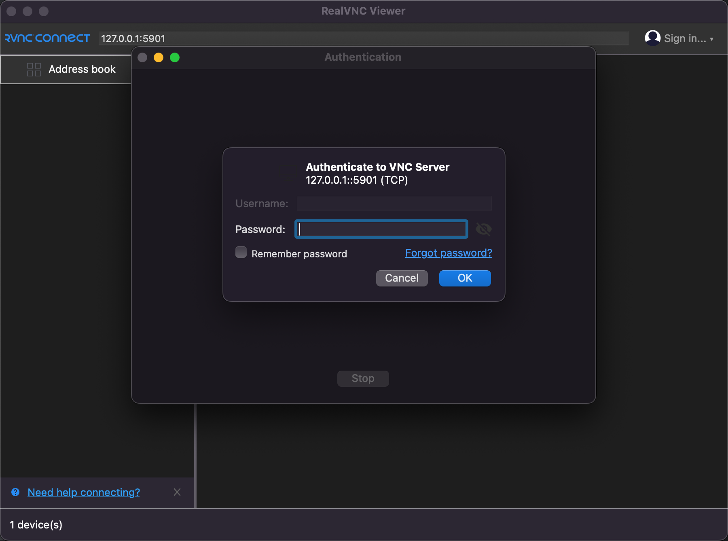Viewport: 728px width, 541px height.
Task: Enable the Remember password checkbox
Action: (241, 252)
